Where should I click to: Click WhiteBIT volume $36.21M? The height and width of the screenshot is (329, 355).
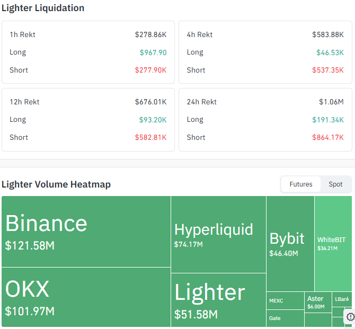pyautogui.click(x=327, y=248)
